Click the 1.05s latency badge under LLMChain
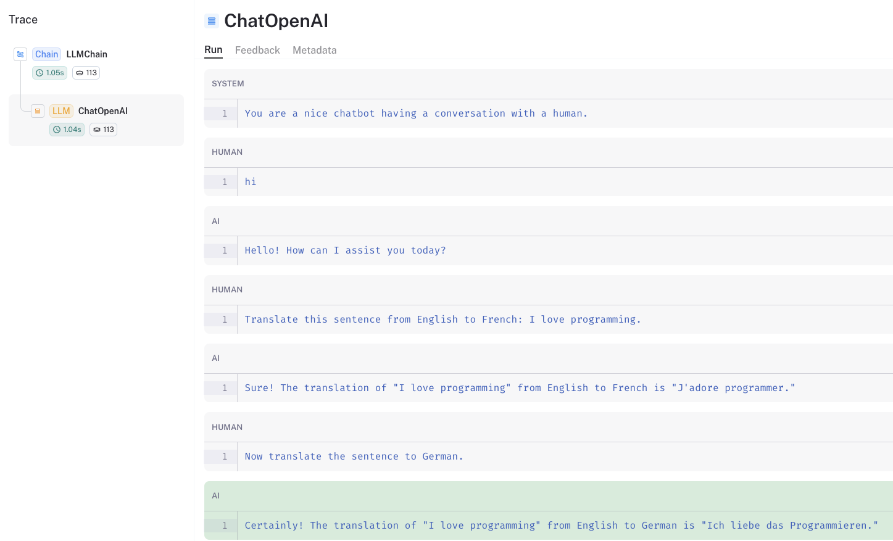Viewport: 893px width, 541px height. tap(50, 73)
